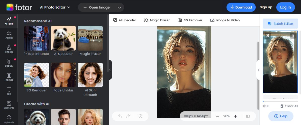Screen dimensions: 301x125
Task: Select the astronaut panda card under Create with AI
Action: (36, 117)
